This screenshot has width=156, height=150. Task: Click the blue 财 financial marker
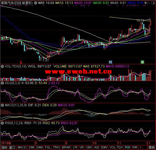tap(110, 62)
